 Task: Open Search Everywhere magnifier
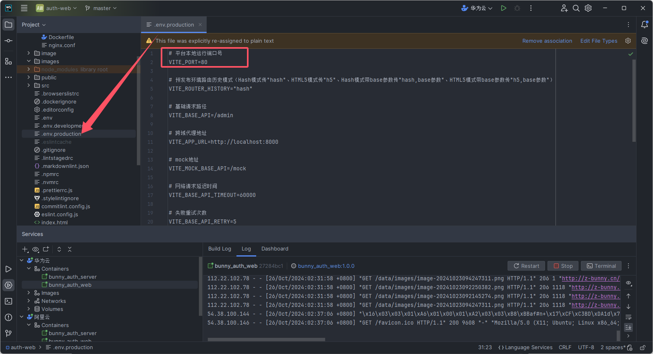pos(576,8)
